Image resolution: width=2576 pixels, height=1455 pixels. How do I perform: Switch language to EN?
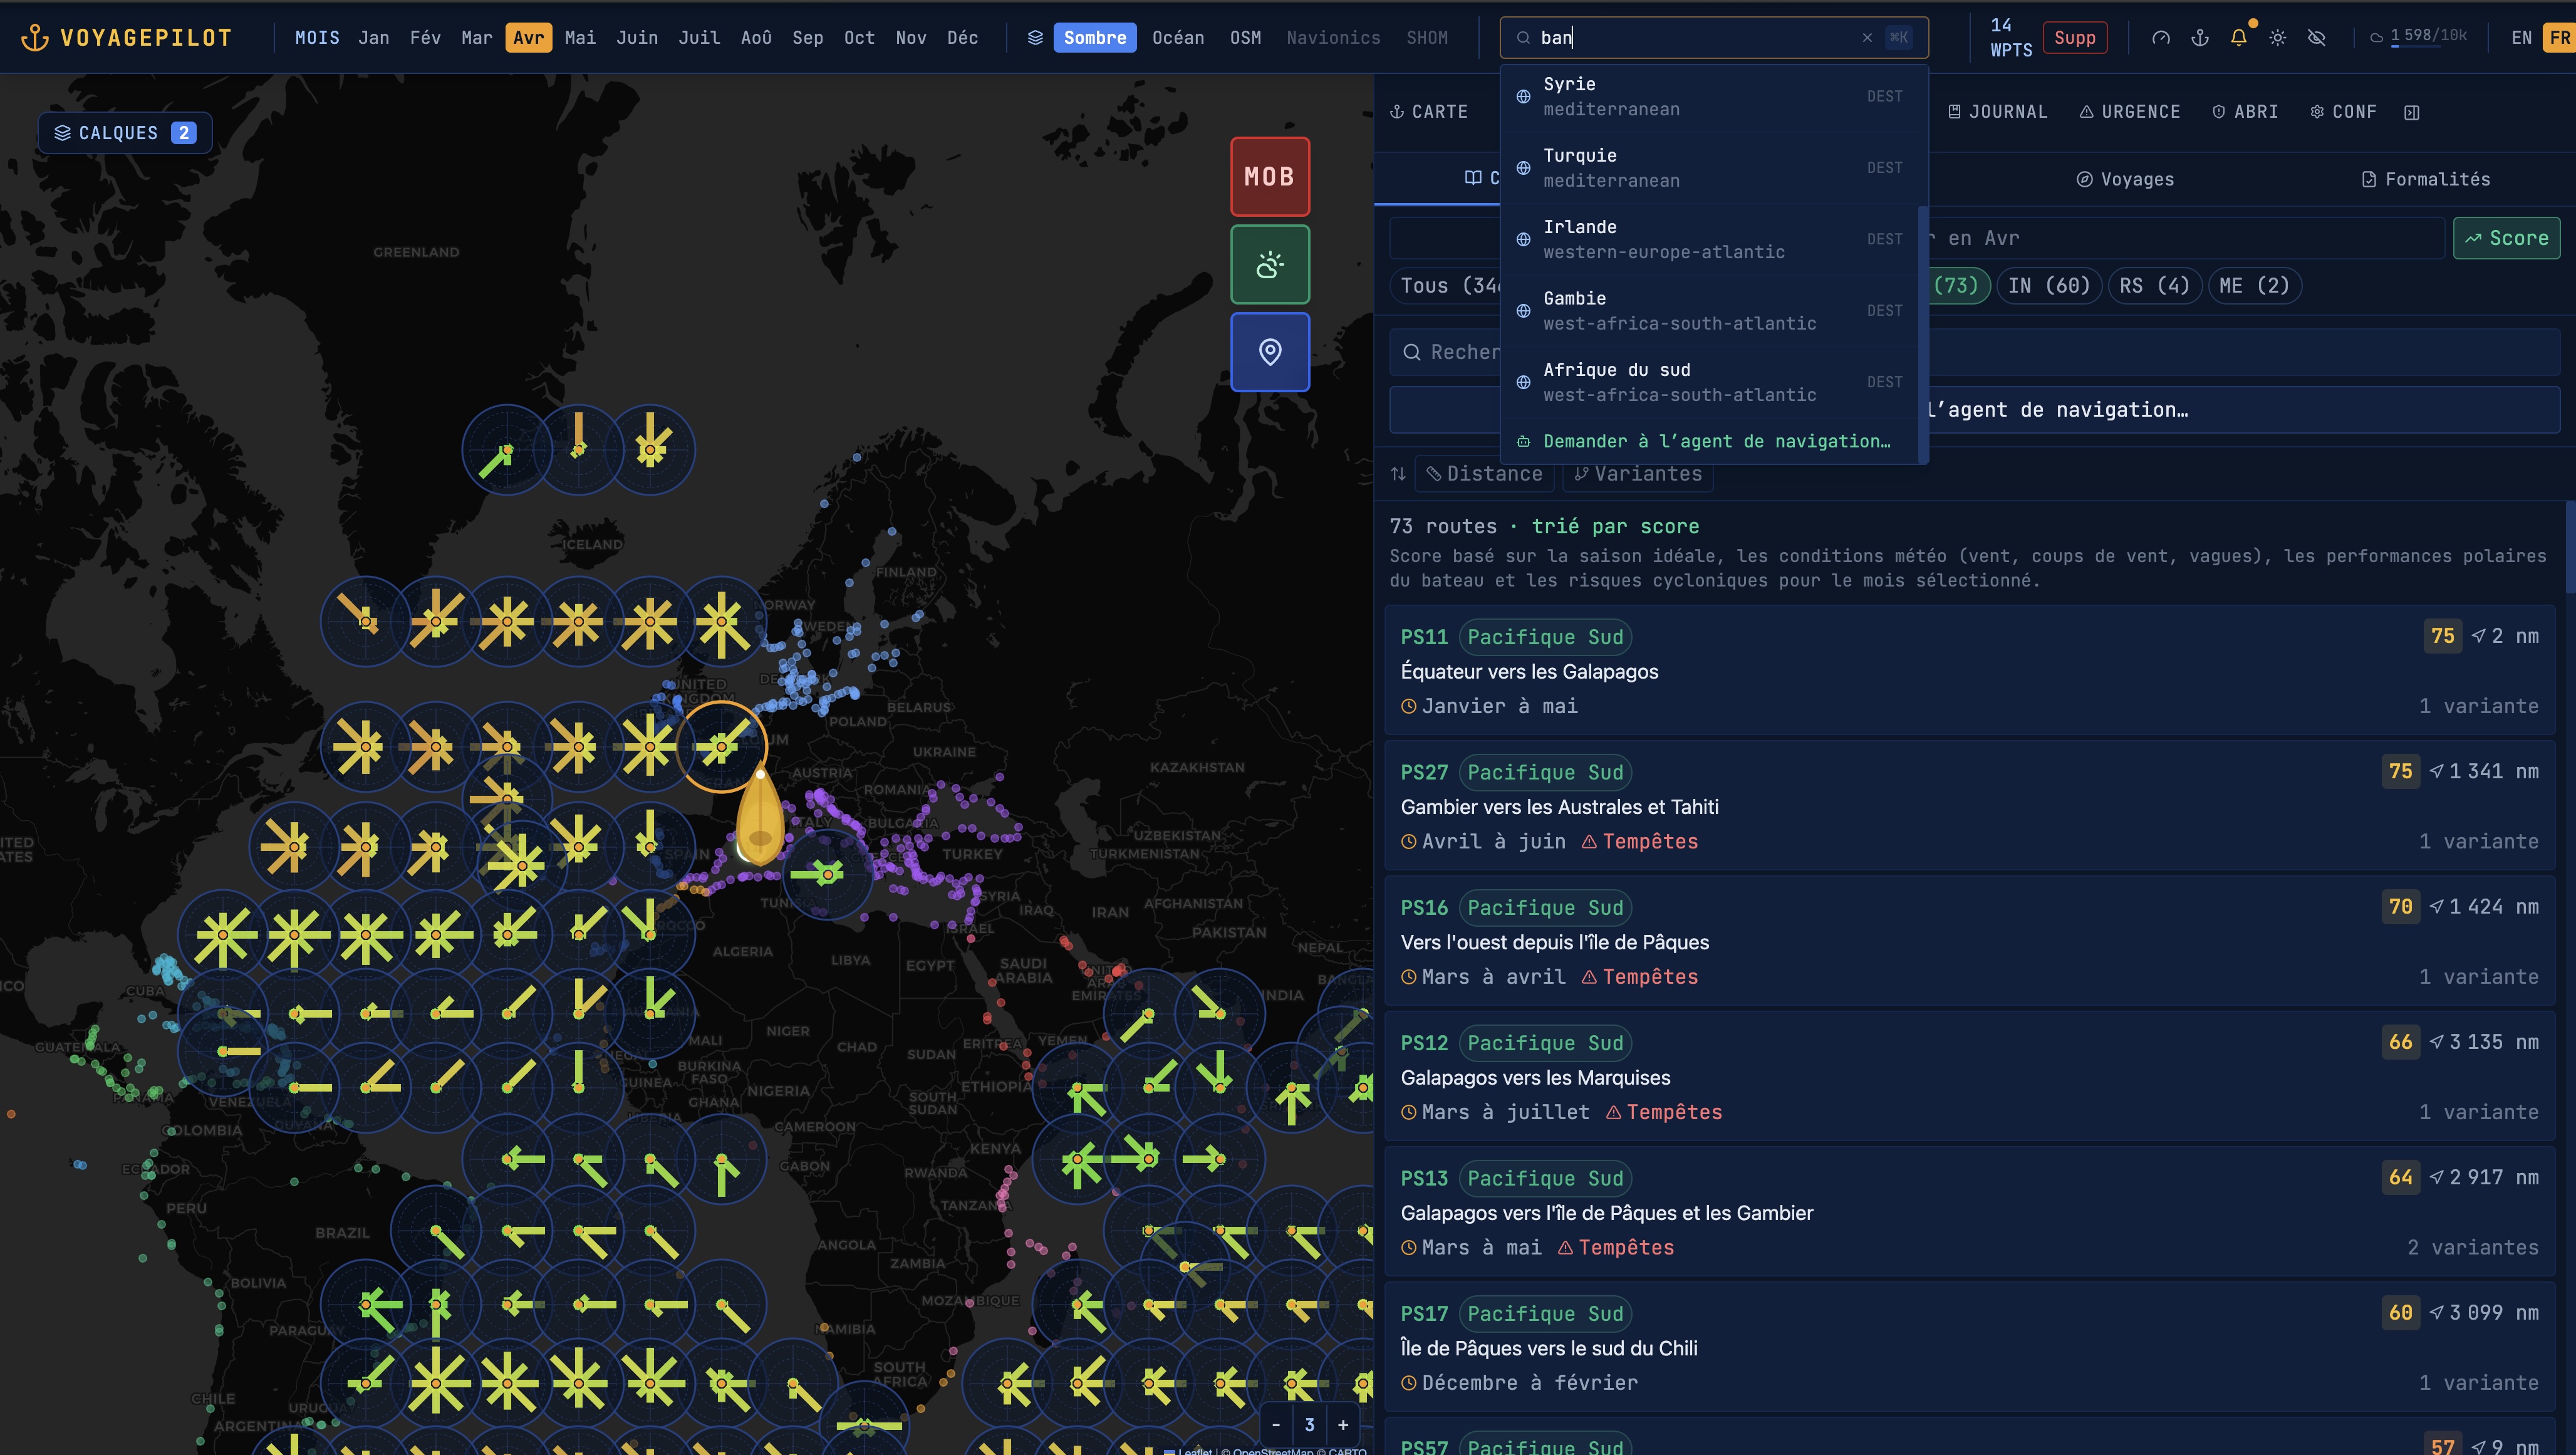pyautogui.click(x=2521, y=38)
